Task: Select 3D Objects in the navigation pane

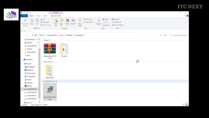Action: (x=30, y=67)
